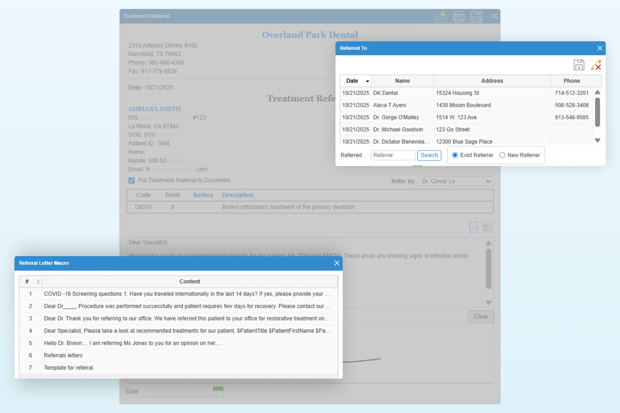Click the Date column sort arrow

click(367, 81)
